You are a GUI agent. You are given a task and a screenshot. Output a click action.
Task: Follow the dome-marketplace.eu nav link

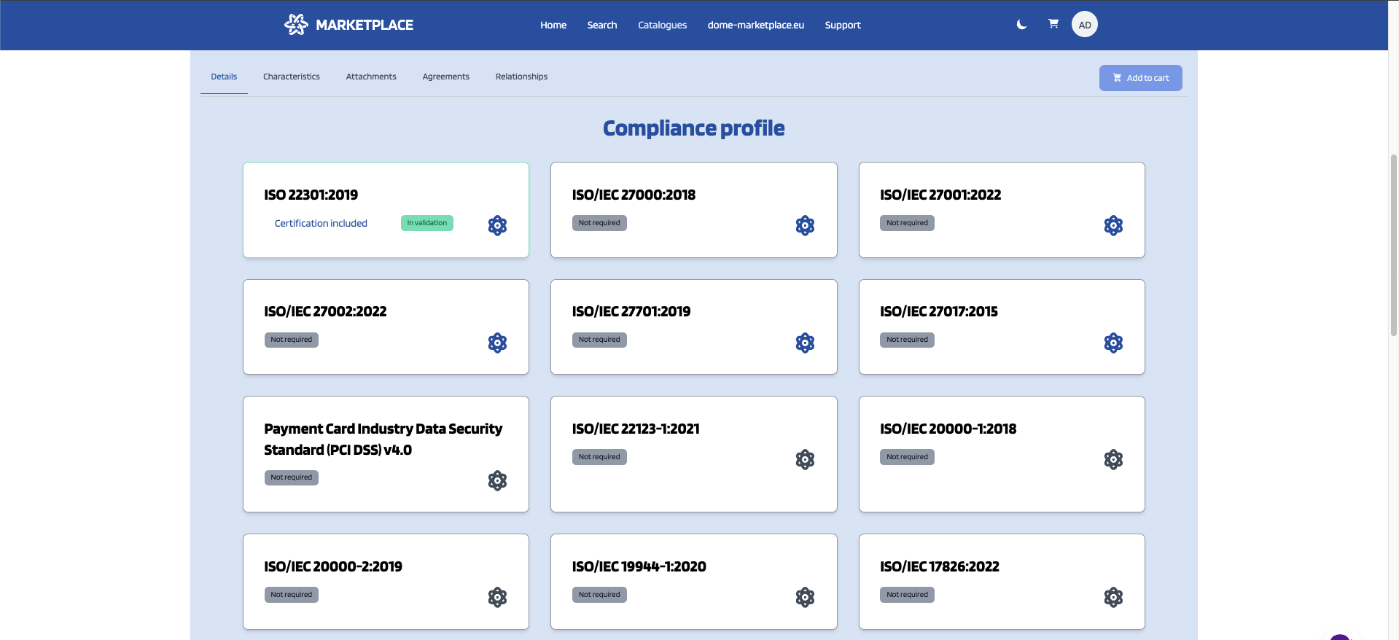[755, 25]
